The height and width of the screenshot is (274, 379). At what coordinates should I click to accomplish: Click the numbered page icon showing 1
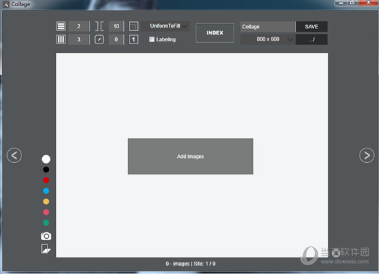[x=134, y=39]
